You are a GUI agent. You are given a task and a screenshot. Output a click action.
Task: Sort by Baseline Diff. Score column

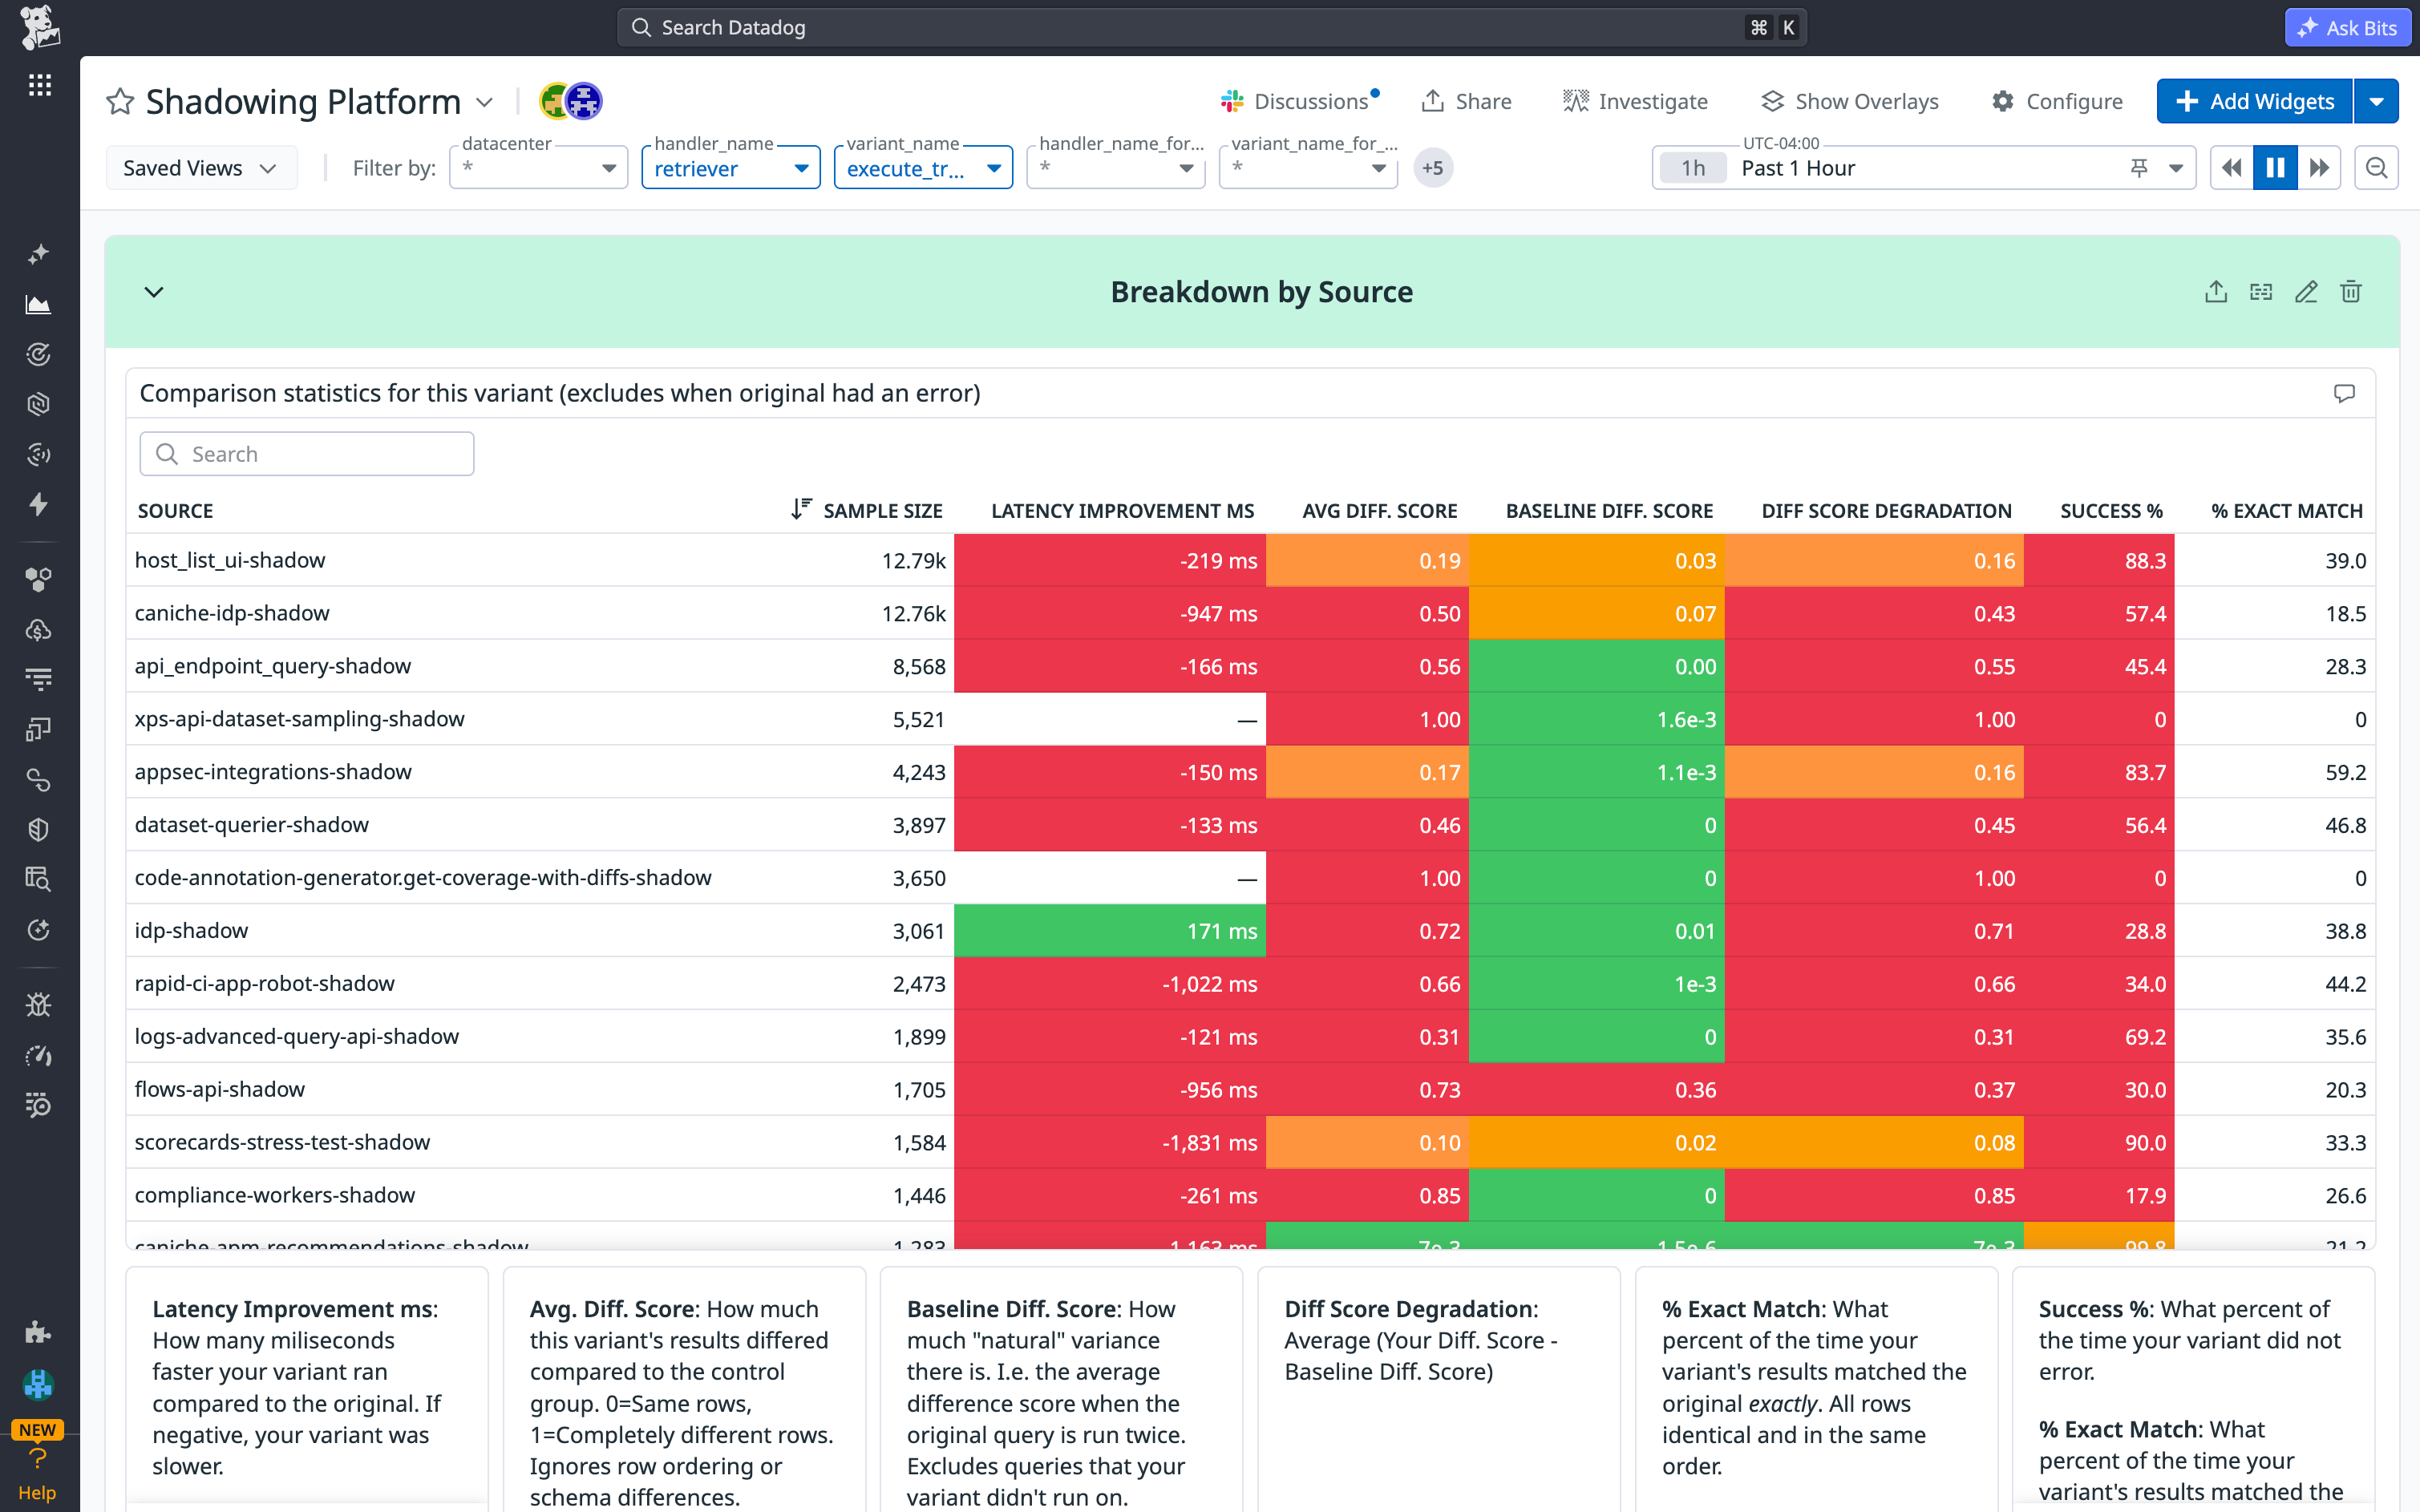[1609, 510]
